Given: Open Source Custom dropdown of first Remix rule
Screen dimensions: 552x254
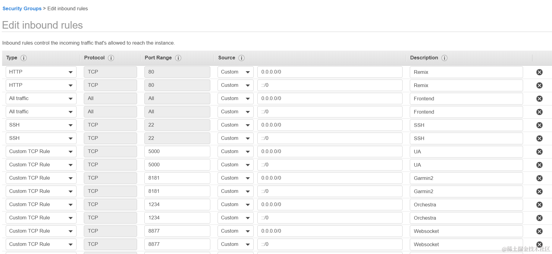Looking at the screenshot, I should 235,72.
